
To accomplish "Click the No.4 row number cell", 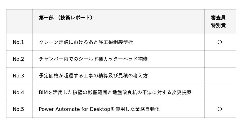I will tap(18, 92).
